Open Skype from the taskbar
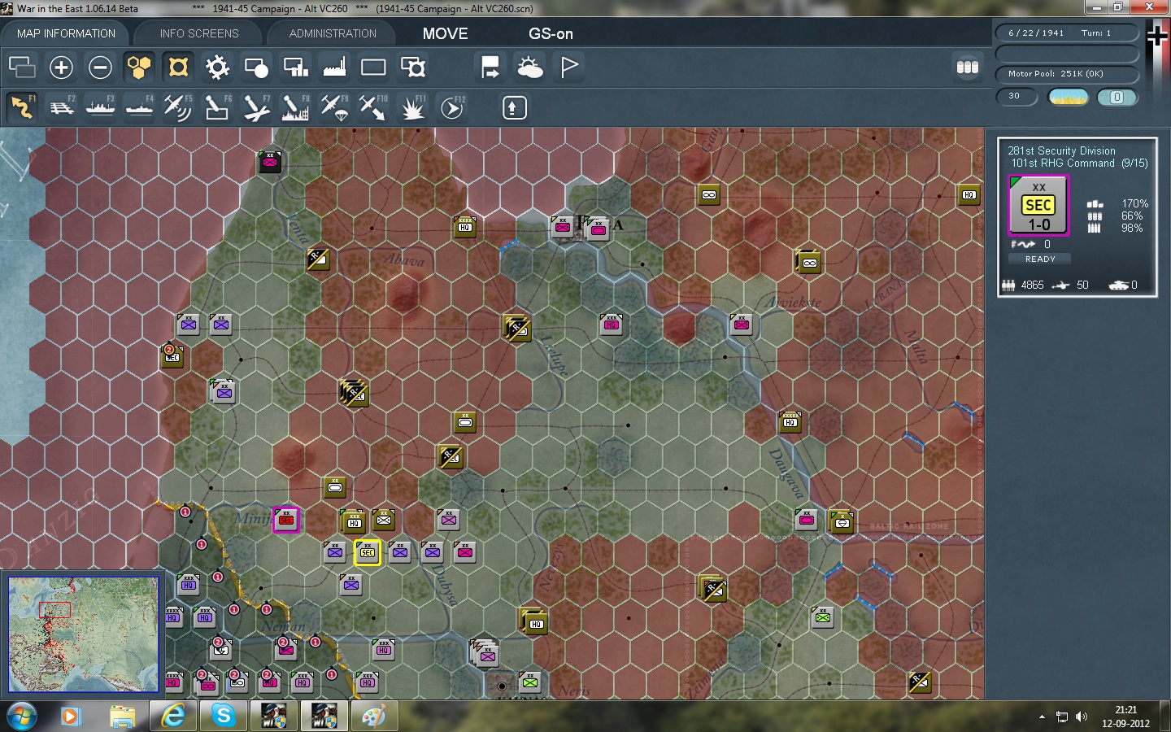The image size is (1171, 732). [222, 717]
